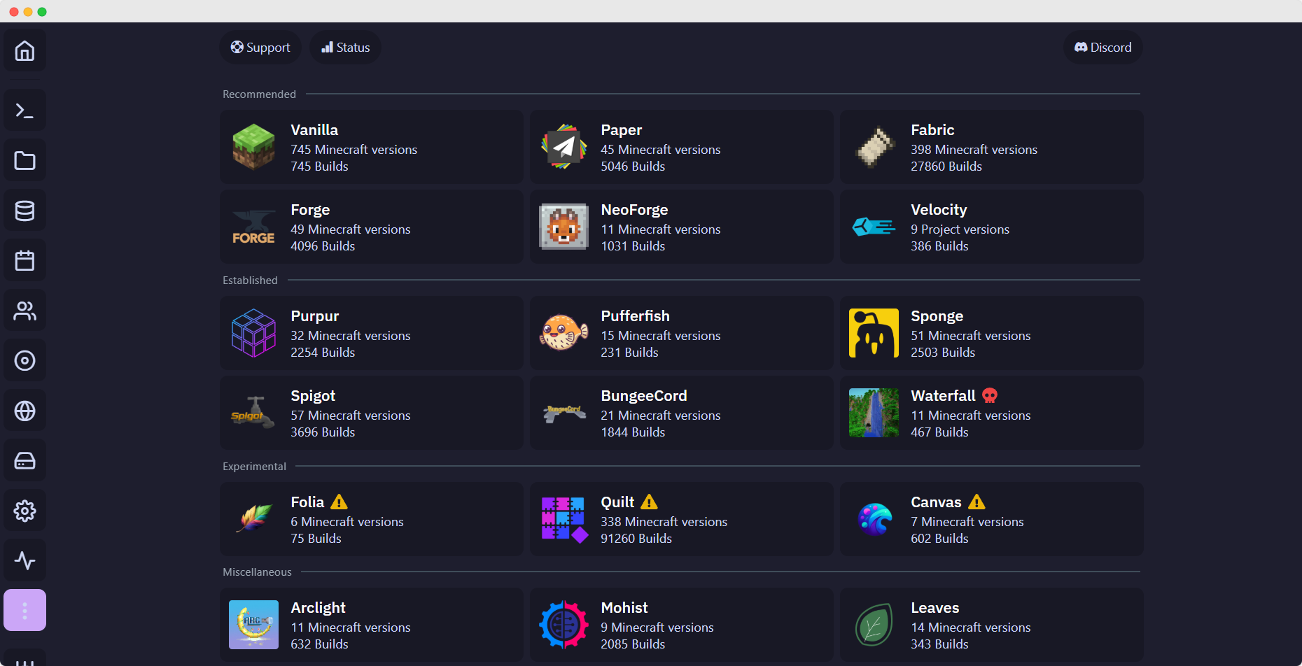Click the Waterfall picture thumbnail
The image size is (1302, 666).
point(874,413)
